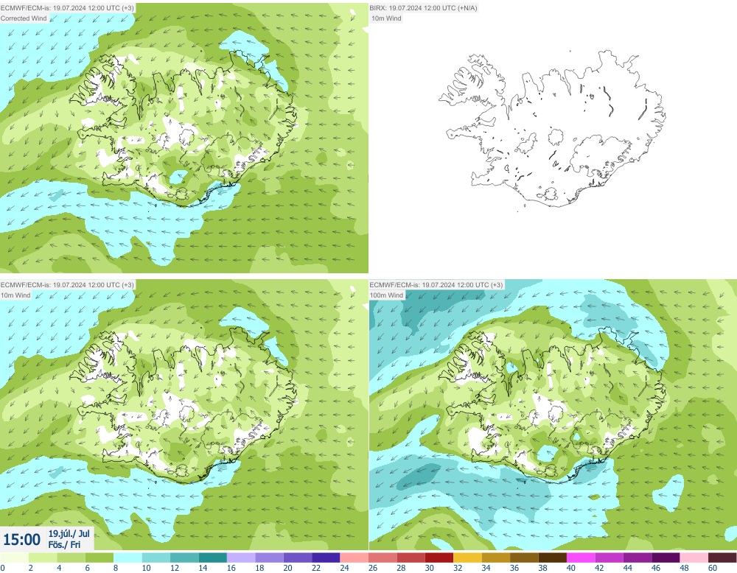Pick the medium purple 18–20 legend swatch
This screenshot has width=737, height=573.
269,558
